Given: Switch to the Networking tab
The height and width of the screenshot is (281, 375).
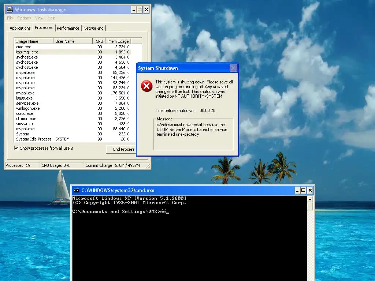Looking at the screenshot, I should (x=93, y=28).
